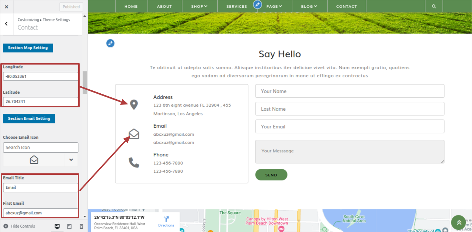Click the scroll-to-top double chevron button
This screenshot has width=472, height=232.
click(459, 223)
